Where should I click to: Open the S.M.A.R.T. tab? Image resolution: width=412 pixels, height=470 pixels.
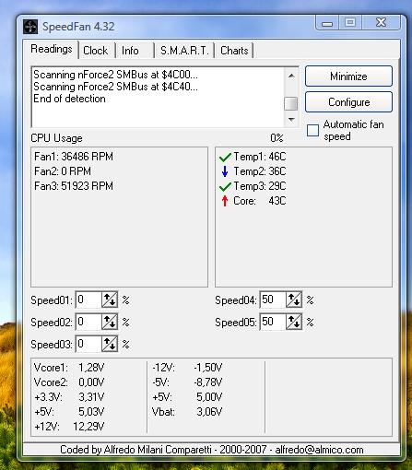click(184, 51)
